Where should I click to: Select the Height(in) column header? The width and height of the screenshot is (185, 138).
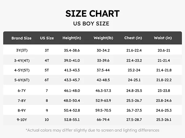click(72, 38)
